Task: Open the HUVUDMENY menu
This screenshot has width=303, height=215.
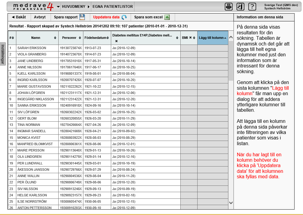Action: coord(74,7)
